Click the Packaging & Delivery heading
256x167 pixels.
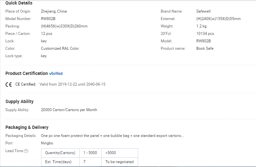[x=27, y=127]
